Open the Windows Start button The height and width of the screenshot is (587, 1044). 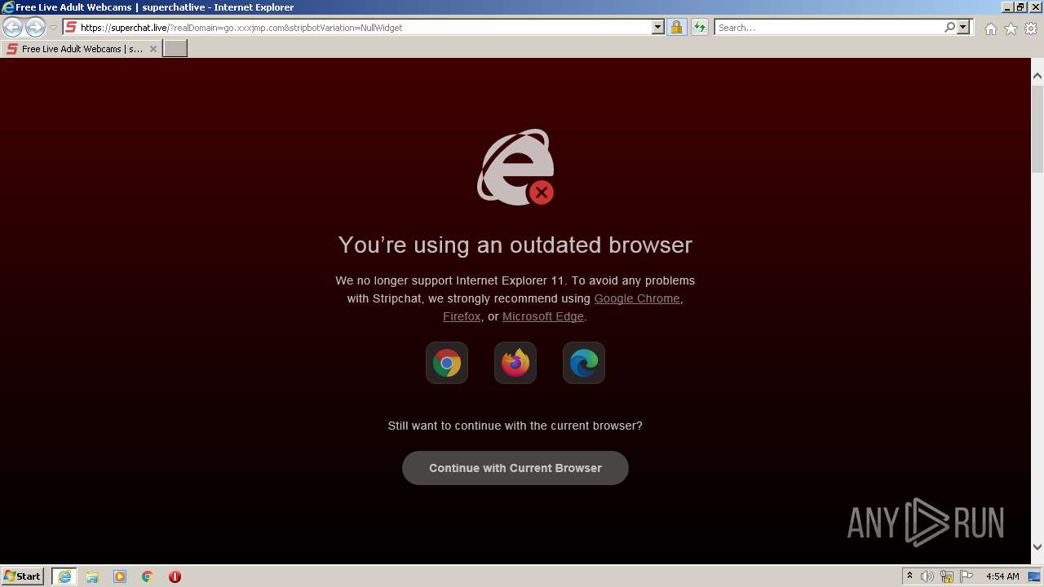pos(23,576)
